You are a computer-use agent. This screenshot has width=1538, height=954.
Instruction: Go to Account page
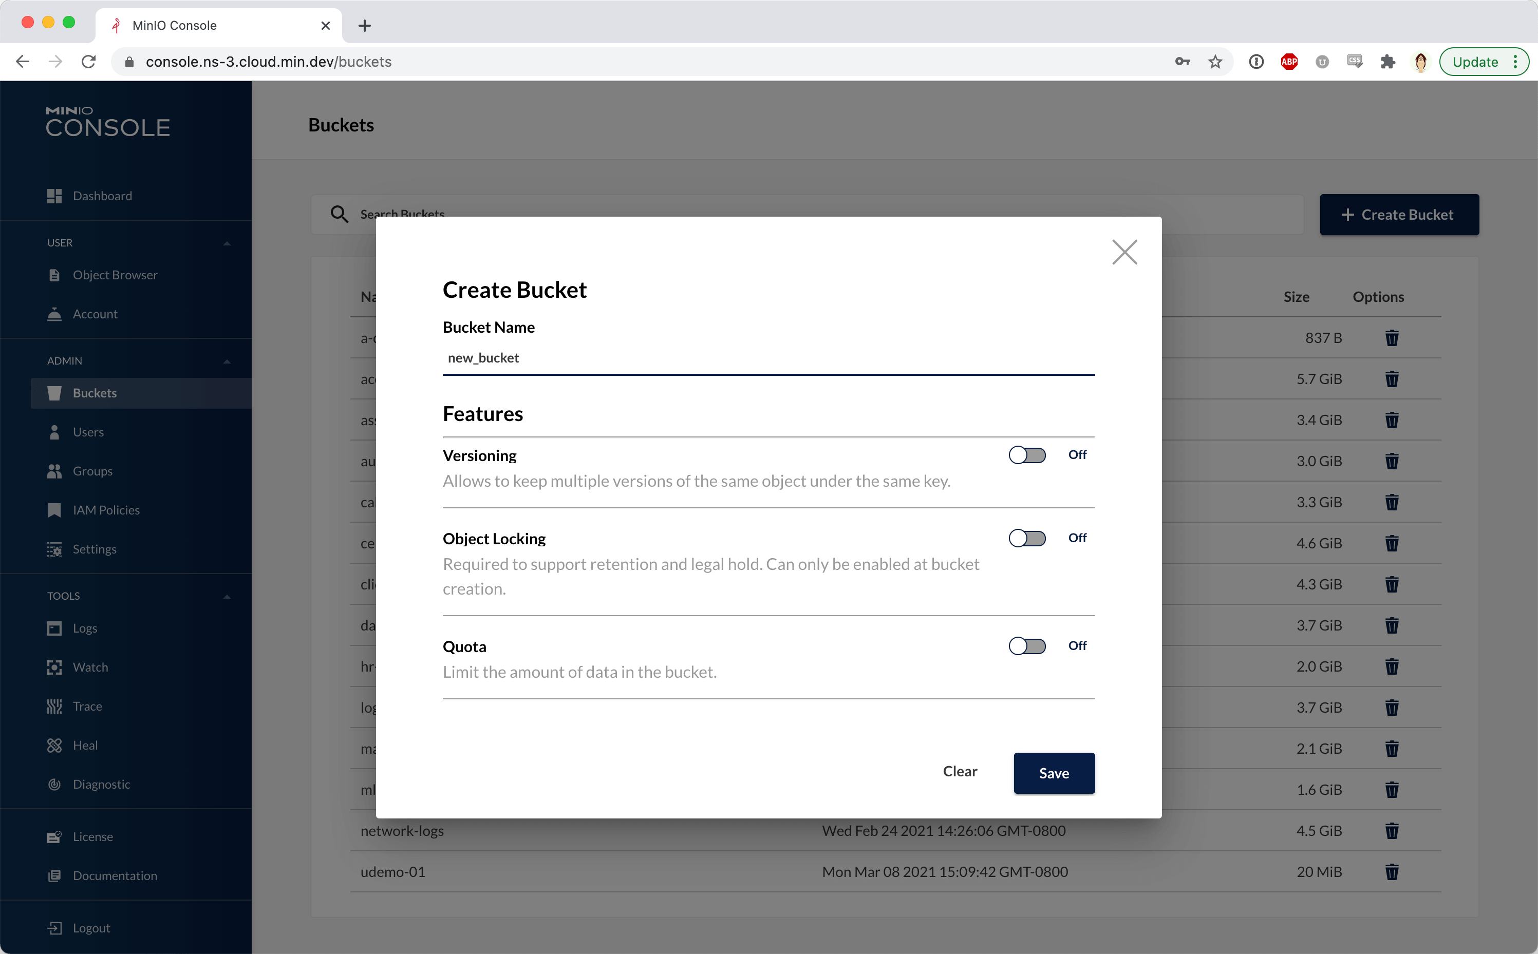(95, 314)
